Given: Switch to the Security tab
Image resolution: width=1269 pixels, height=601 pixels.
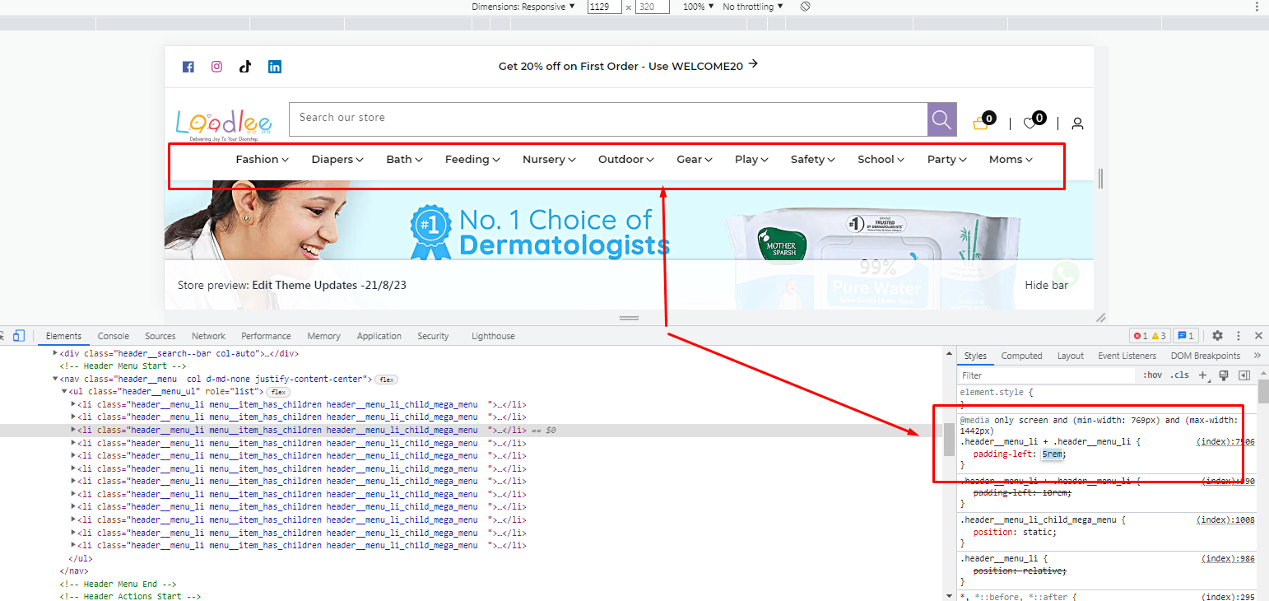Looking at the screenshot, I should (433, 336).
